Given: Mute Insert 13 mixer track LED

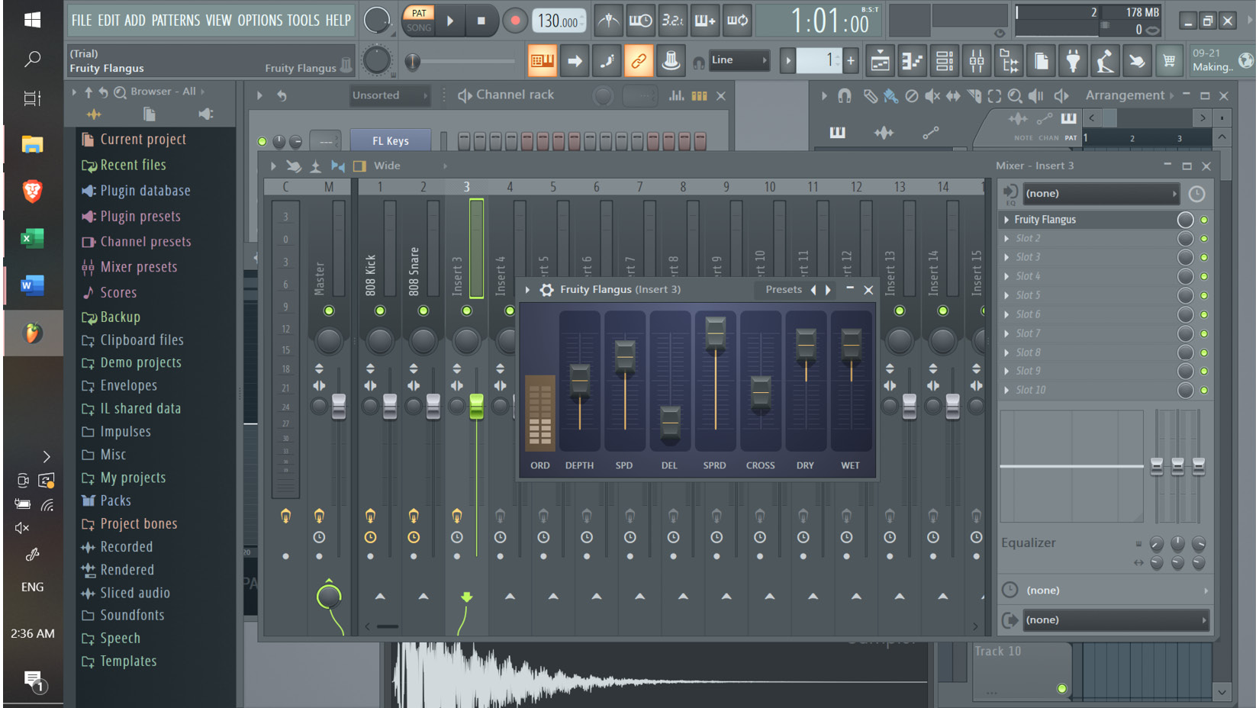Looking at the screenshot, I should coord(900,311).
